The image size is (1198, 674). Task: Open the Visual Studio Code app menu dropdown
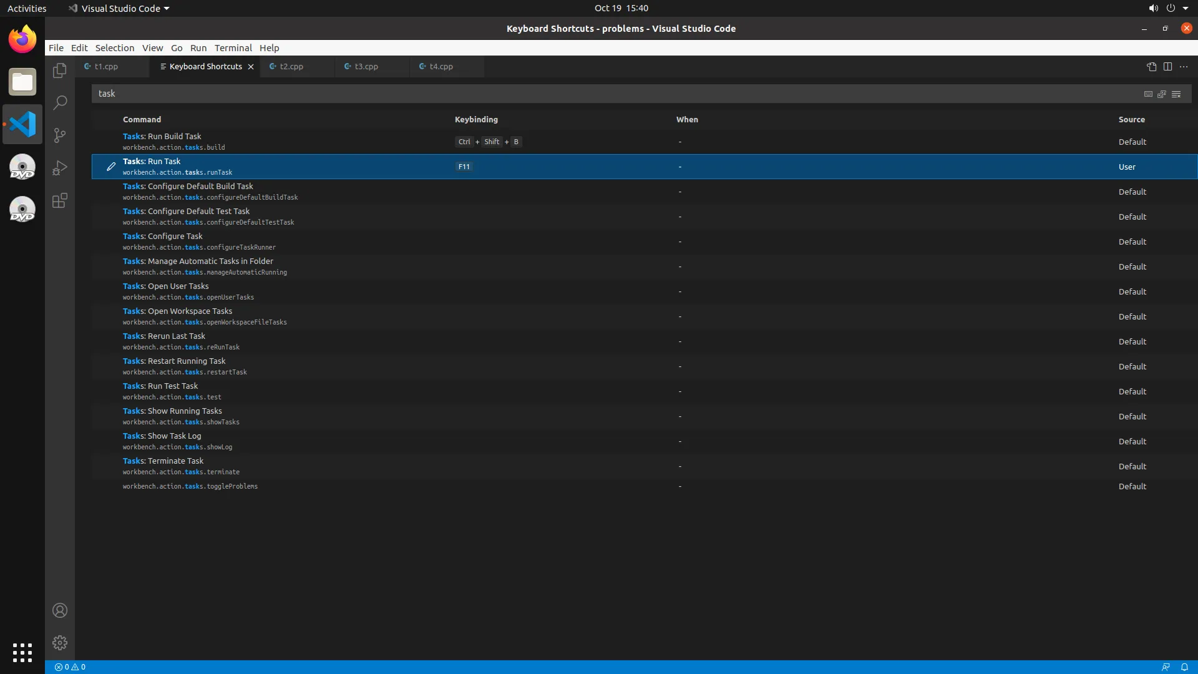pyautogui.click(x=119, y=8)
